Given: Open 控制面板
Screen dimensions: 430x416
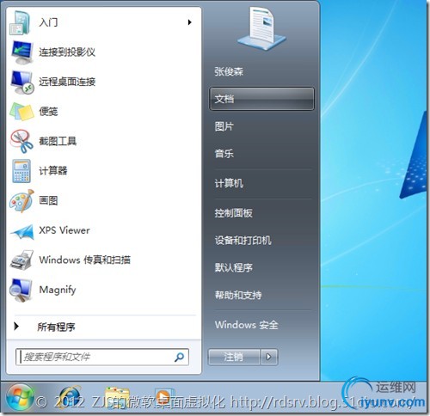Looking at the screenshot, I should tap(233, 213).
